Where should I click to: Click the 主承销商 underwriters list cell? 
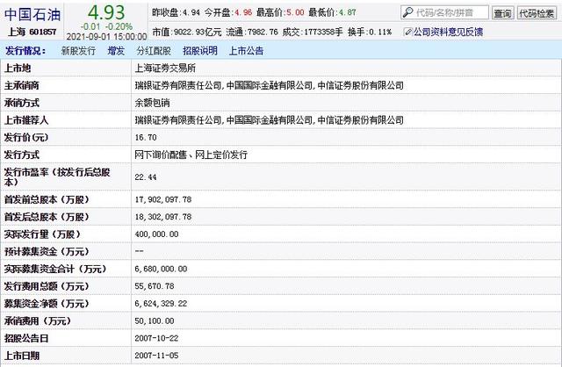tap(270, 85)
